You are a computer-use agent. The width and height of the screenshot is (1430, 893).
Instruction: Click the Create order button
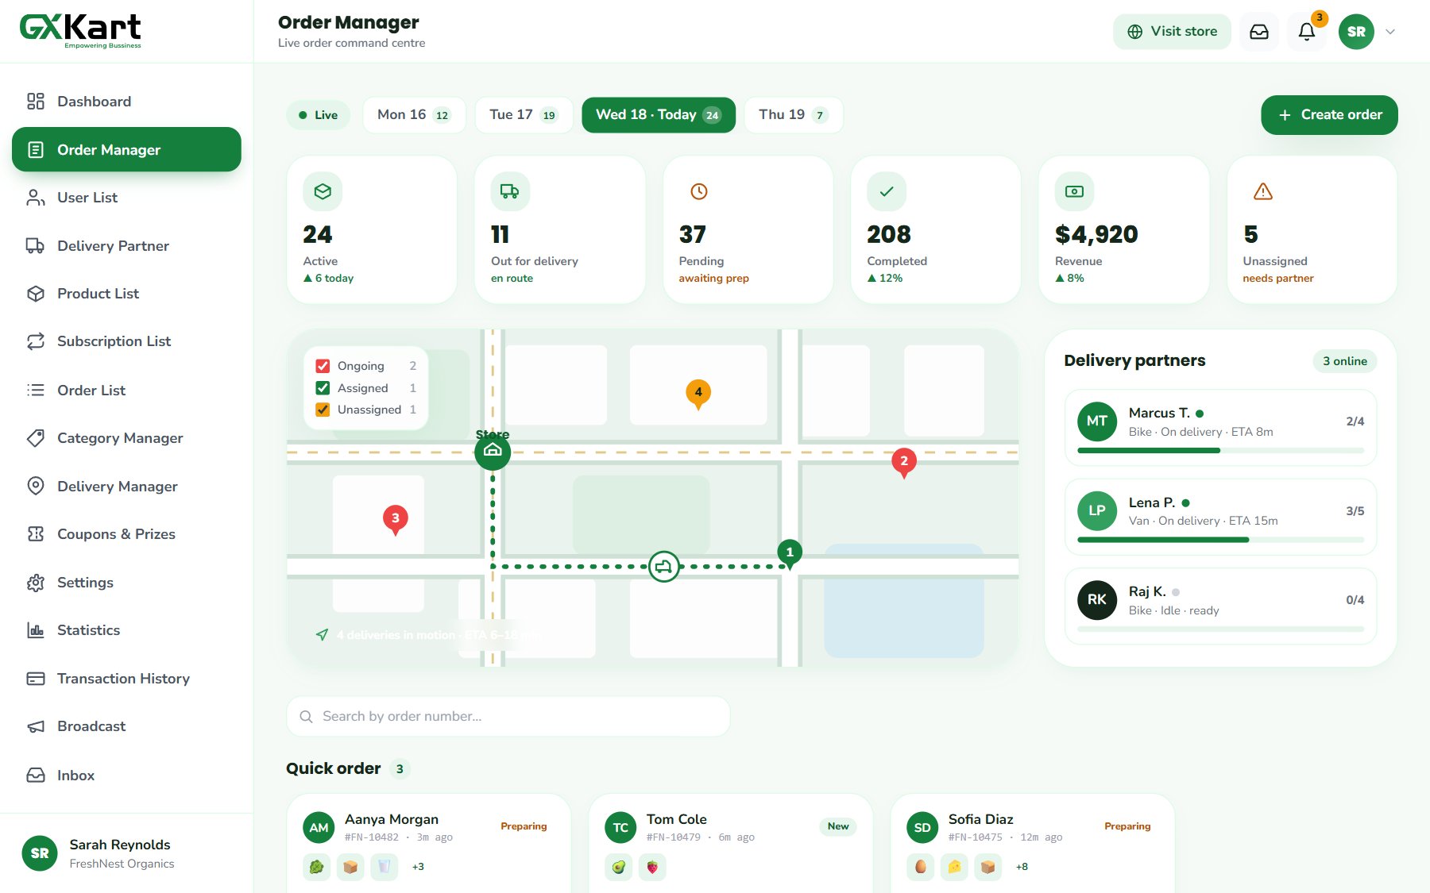coord(1329,115)
